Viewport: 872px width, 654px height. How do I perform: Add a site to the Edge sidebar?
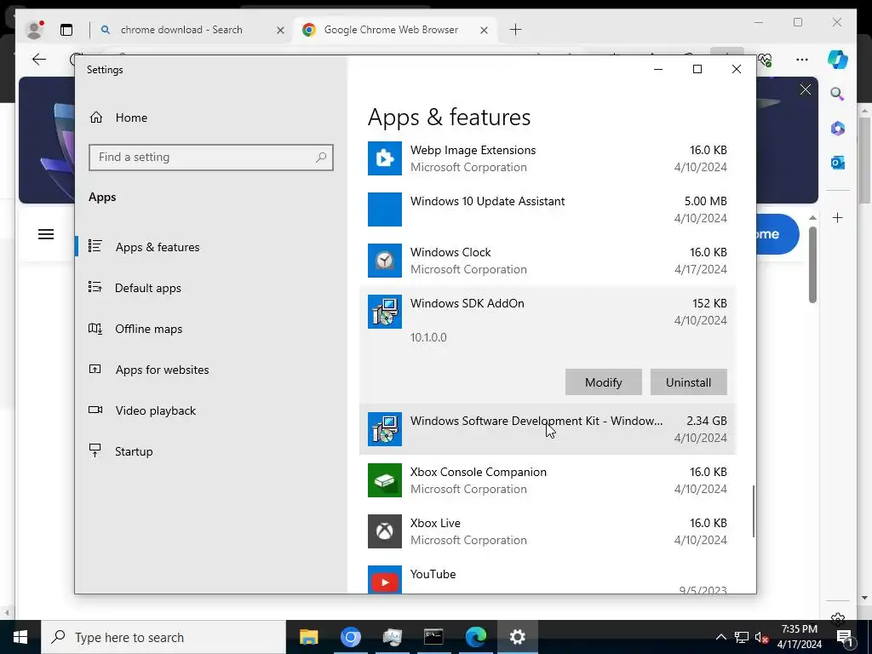(838, 218)
